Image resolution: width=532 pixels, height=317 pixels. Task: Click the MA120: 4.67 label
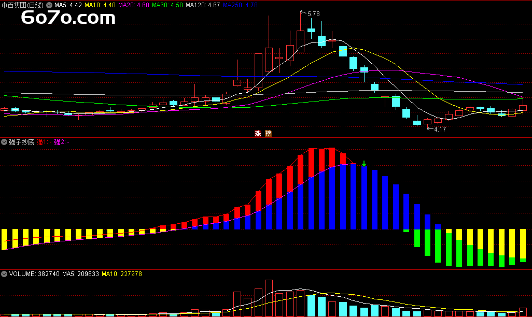[x=203, y=5]
